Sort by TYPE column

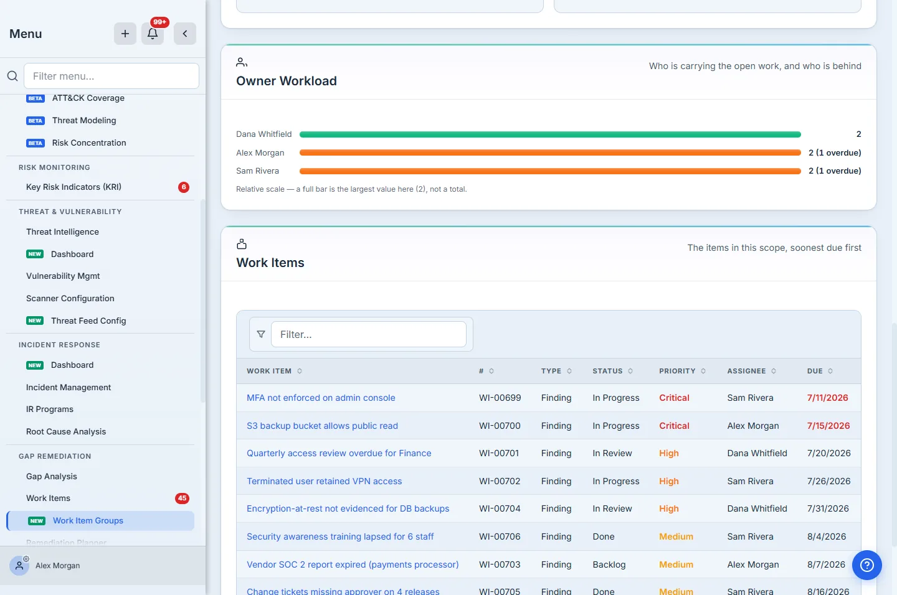coord(557,371)
